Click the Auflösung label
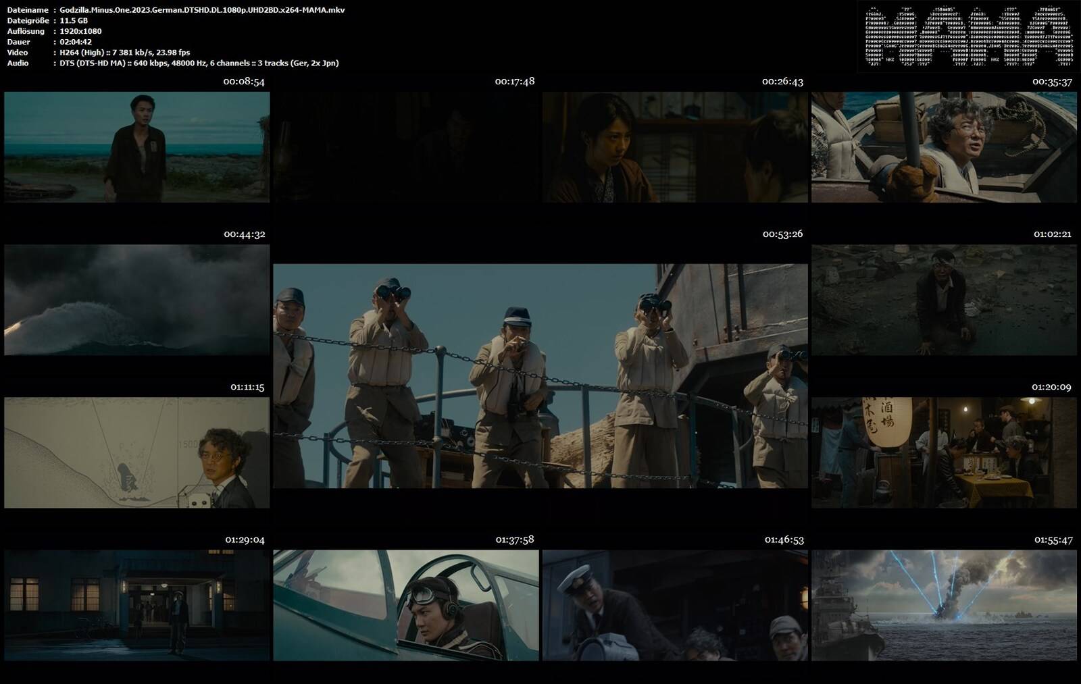The height and width of the screenshot is (684, 1081). pos(26,31)
